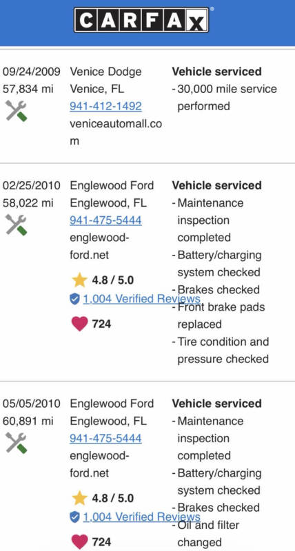Click service wrench icon for 02/25/2010 record
The image size is (295, 551).
16,225
